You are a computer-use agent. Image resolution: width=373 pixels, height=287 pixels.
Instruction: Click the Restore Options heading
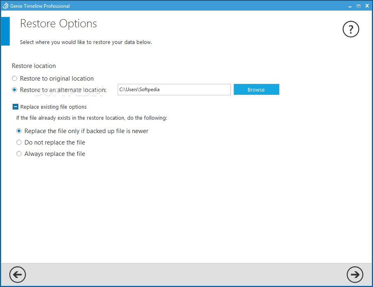coord(59,24)
